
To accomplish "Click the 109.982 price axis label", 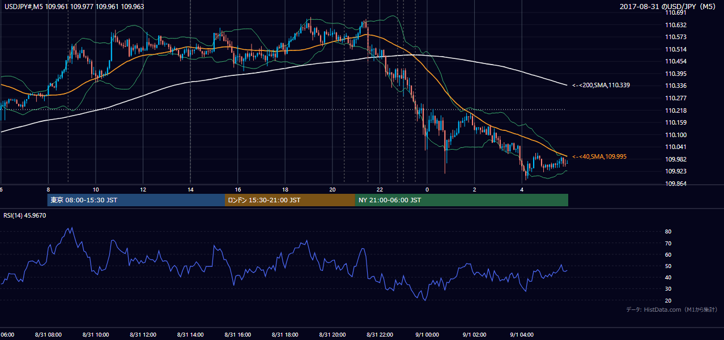I will 676,159.
